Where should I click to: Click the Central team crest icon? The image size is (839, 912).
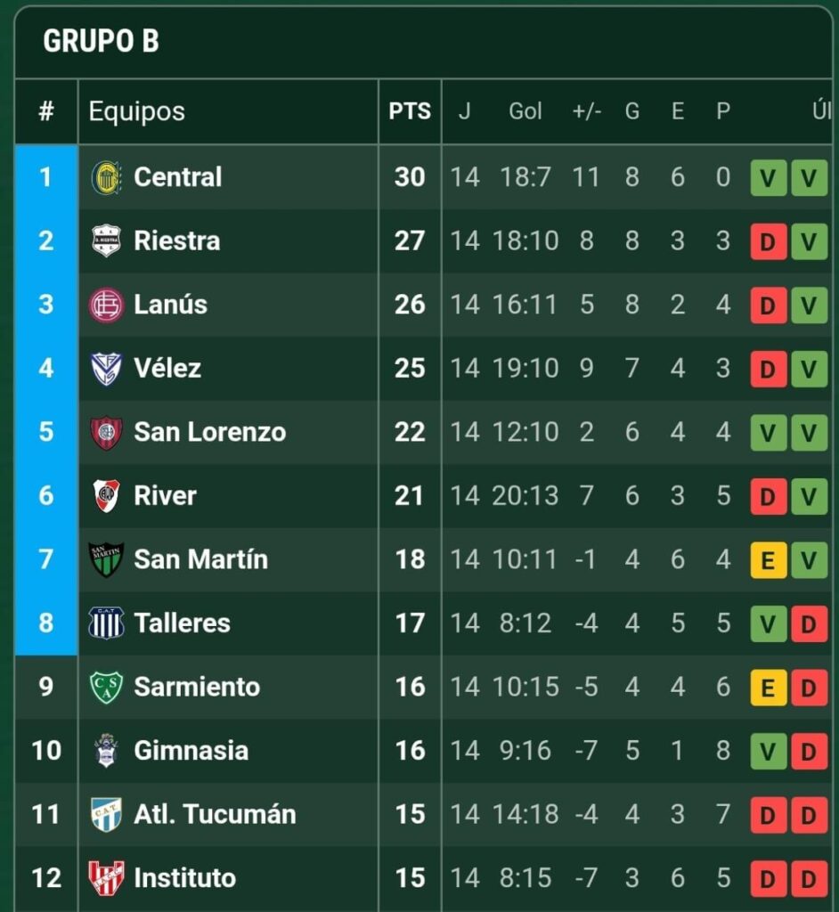107,177
